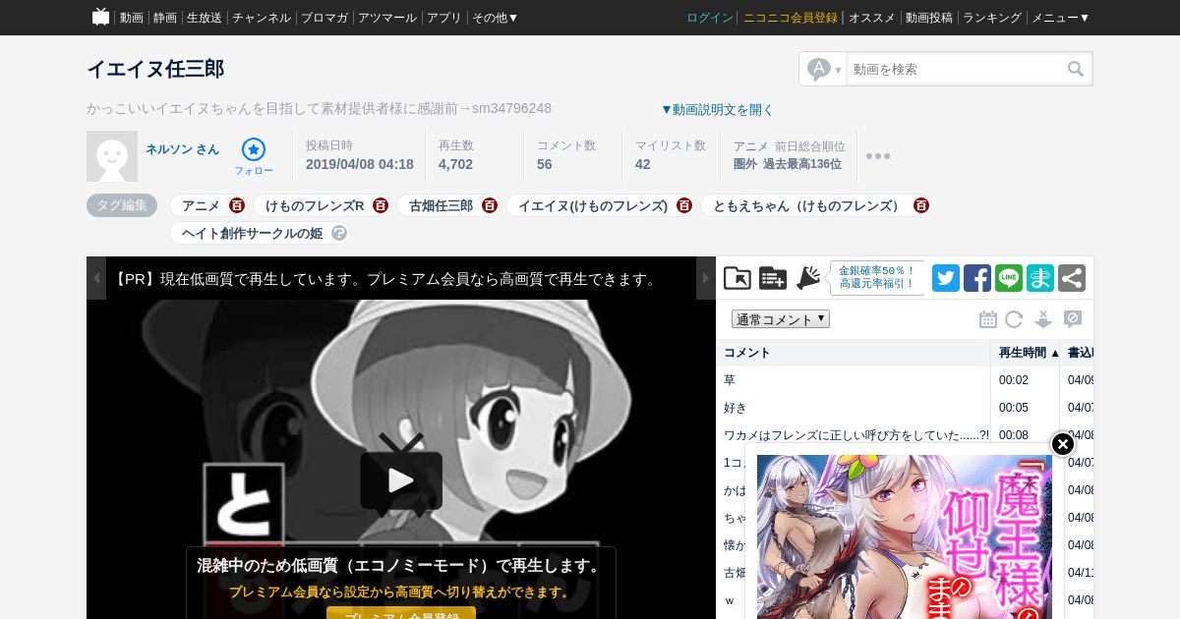Open the dictionary icon for アニメ tag

237,205
